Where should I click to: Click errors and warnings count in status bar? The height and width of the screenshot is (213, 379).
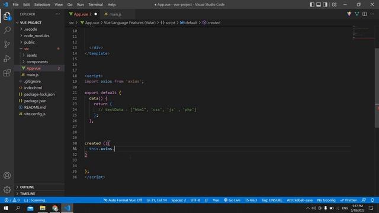coord(12,200)
